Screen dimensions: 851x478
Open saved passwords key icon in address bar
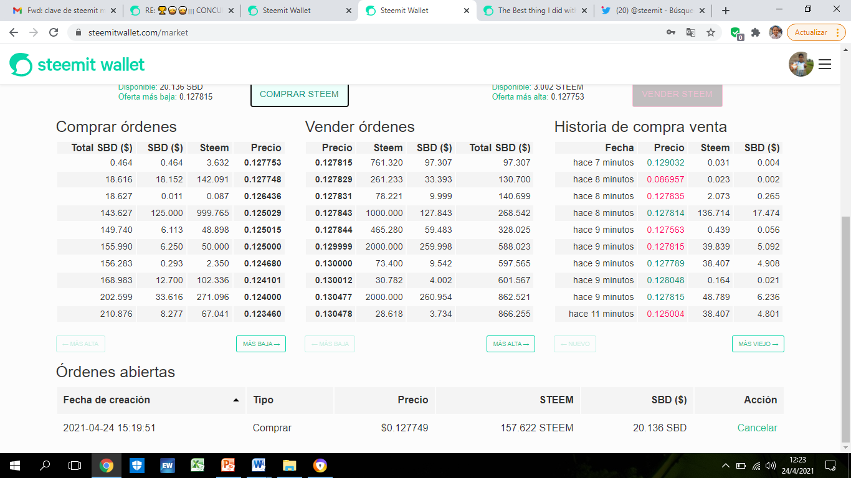pyautogui.click(x=671, y=32)
